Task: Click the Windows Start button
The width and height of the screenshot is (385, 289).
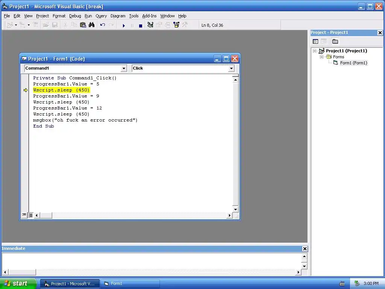Action: click(18, 283)
